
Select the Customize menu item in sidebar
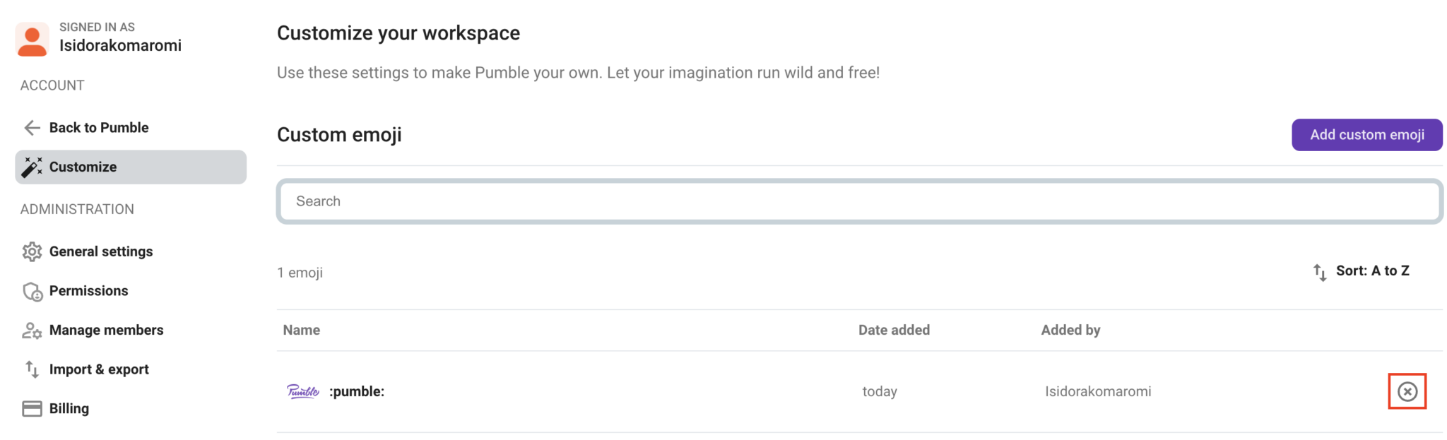(x=82, y=167)
